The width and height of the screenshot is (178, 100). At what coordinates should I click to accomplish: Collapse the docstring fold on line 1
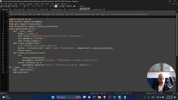pyautogui.click(x=8, y=12)
